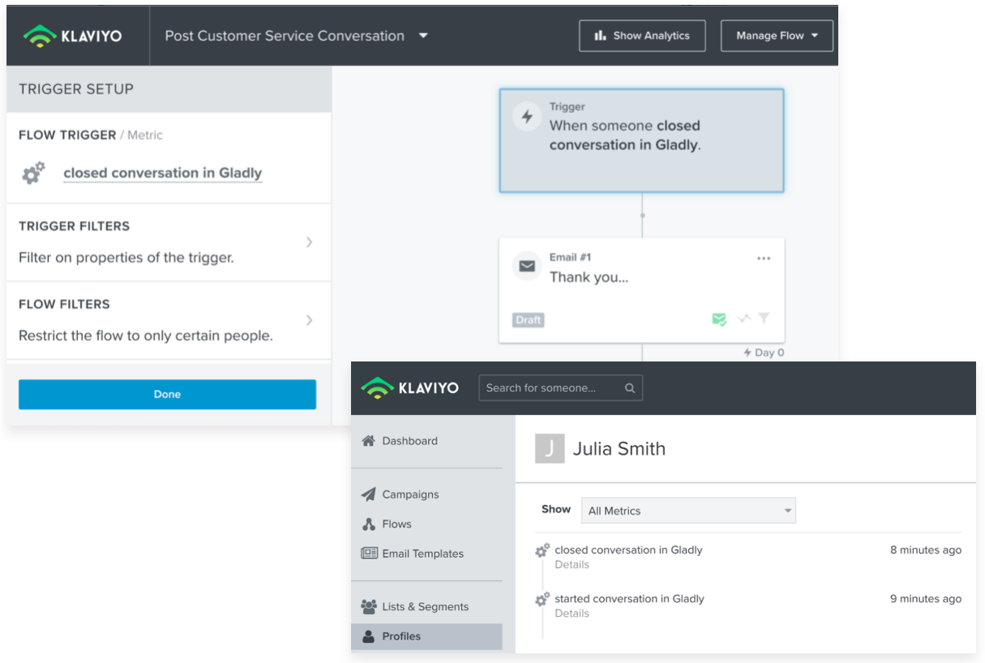Click the 'Thank you...' email subject text

pyautogui.click(x=589, y=277)
